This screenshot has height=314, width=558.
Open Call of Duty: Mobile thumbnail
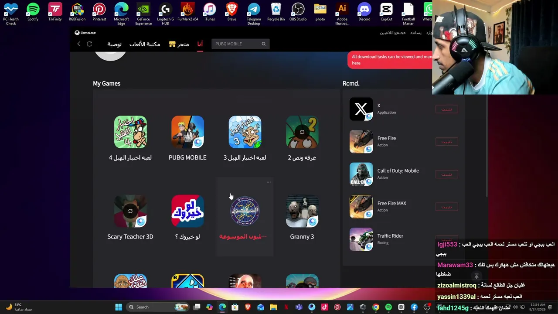pyautogui.click(x=361, y=174)
